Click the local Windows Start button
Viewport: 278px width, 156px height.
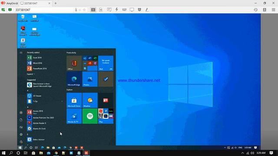(x=3, y=153)
